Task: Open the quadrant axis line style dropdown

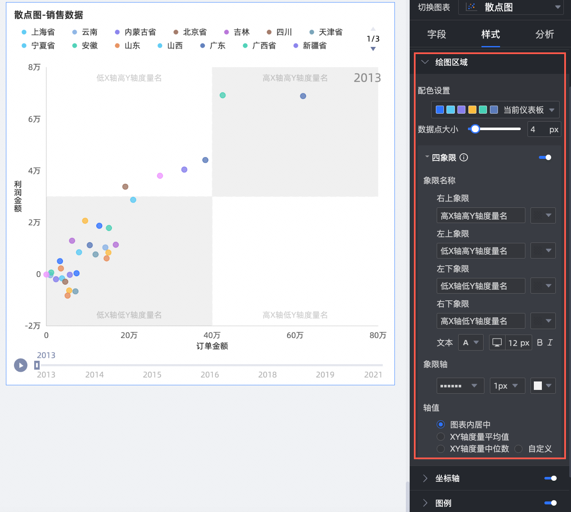Action: tap(460, 386)
